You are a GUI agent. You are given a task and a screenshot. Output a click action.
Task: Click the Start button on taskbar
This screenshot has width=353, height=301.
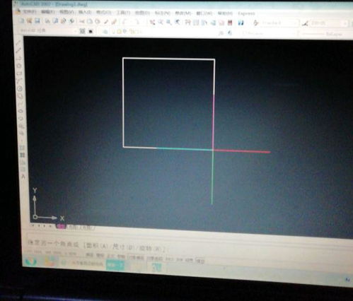tap(31, 261)
